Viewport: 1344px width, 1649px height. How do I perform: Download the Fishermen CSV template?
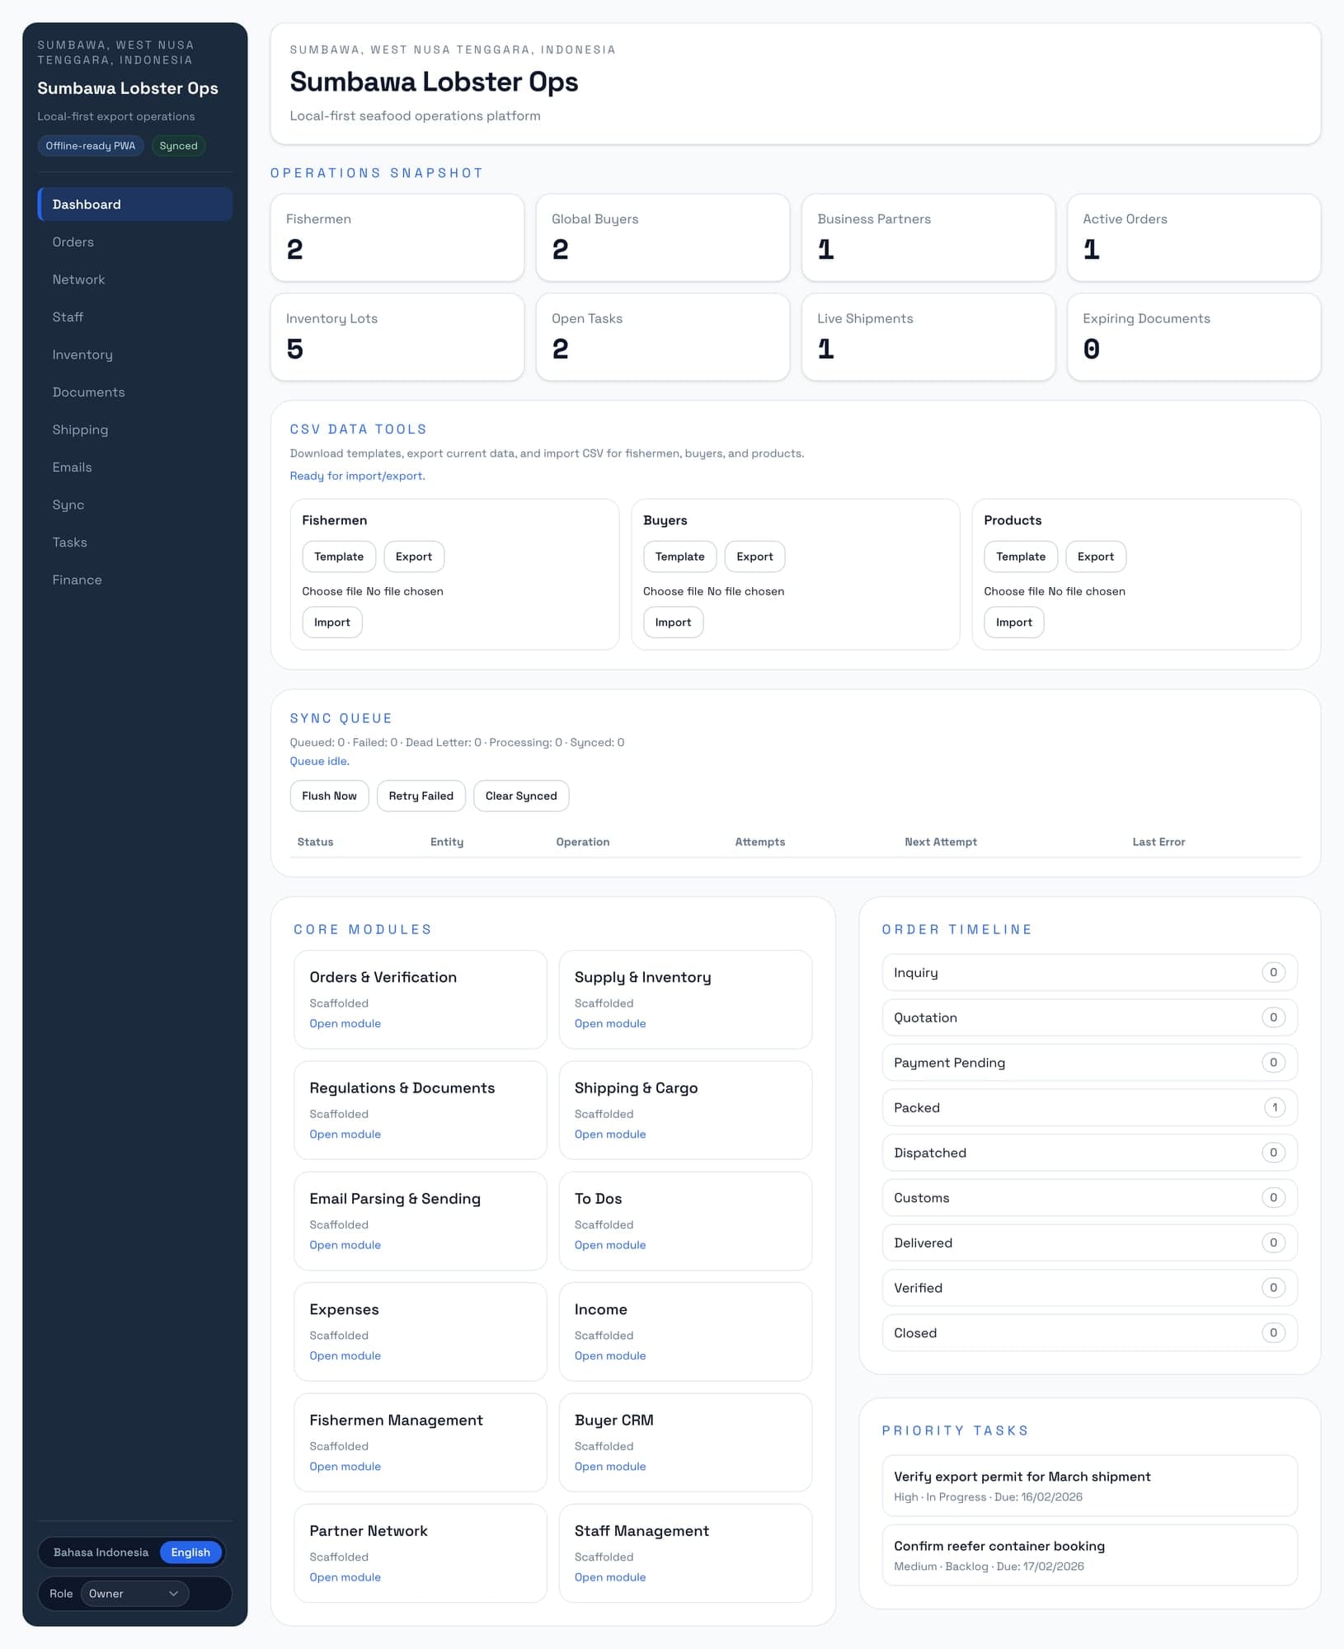click(x=338, y=556)
